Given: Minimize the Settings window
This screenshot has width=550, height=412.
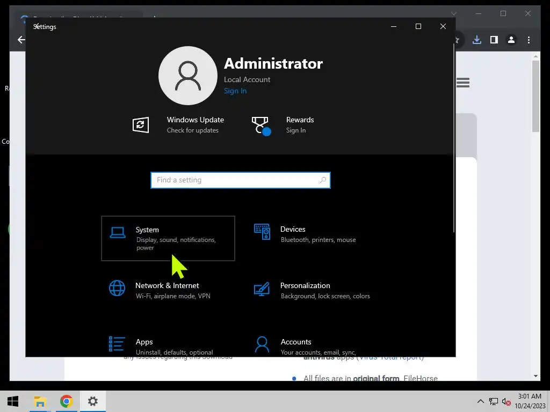Looking at the screenshot, I should point(394,26).
